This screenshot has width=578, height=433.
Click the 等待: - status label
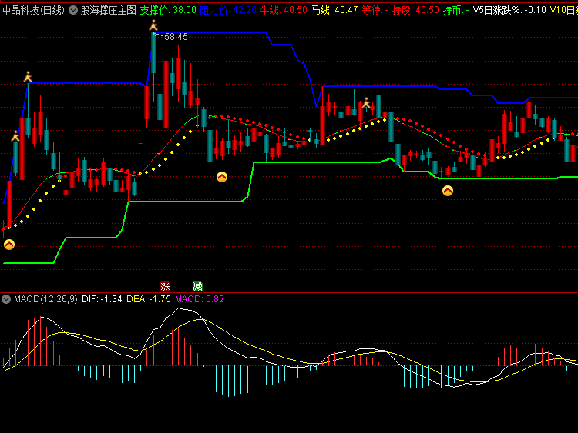click(375, 10)
